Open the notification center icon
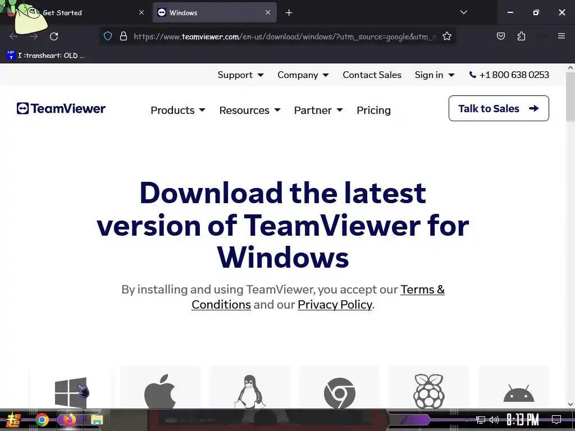575x431 pixels. (x=556, y=420)
